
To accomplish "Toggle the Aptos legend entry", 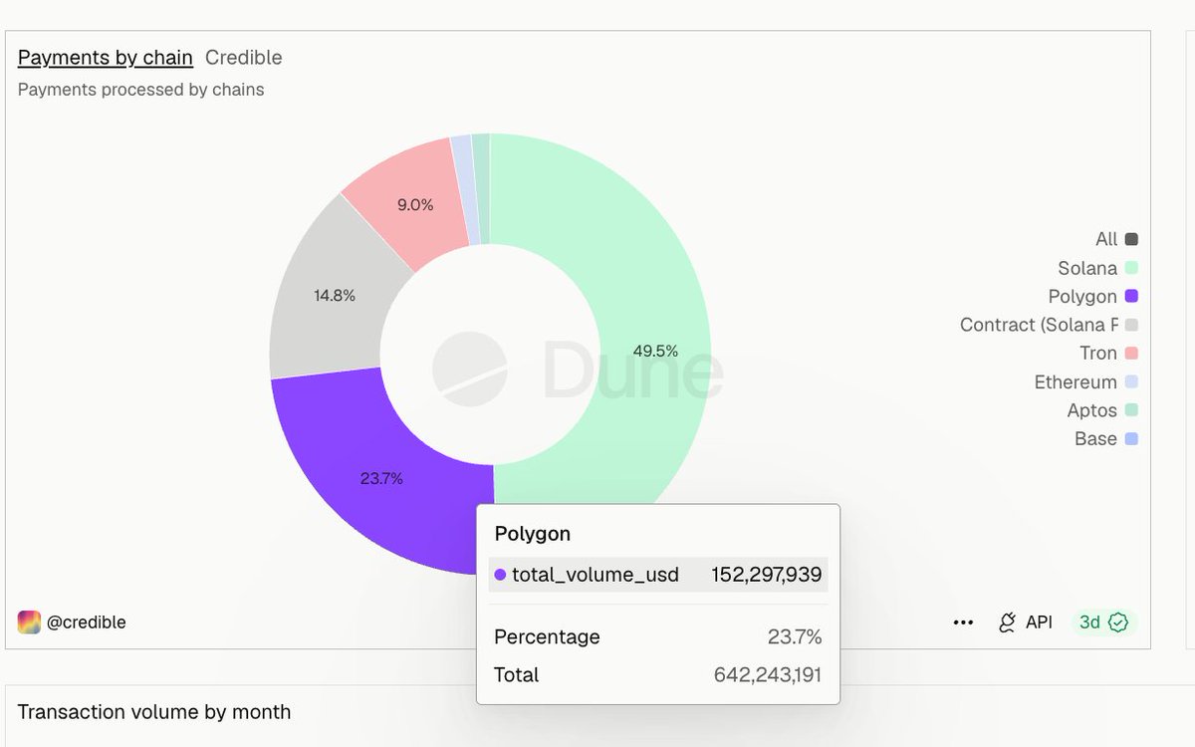I will (x=1102, y=410).
